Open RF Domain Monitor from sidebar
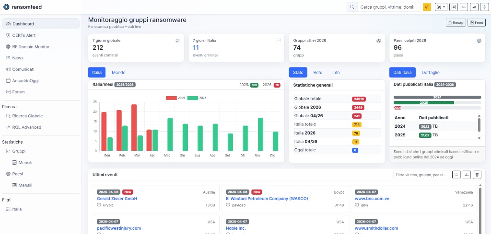Image resolution: width=491 pixels, height=234 pixels. point(31,47)
